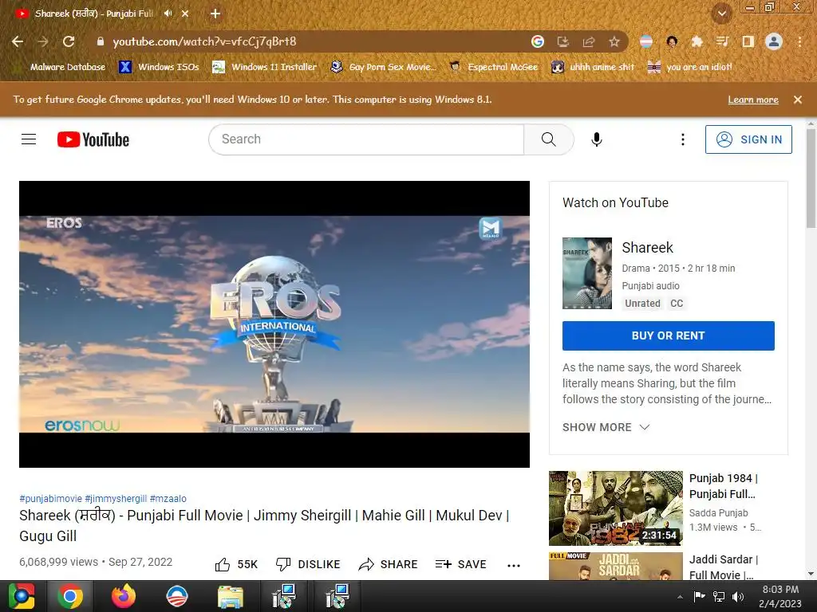Viewport: 817px width, 612px height.
Task: Click Learn more in the update notice
Action: [753, 100]
